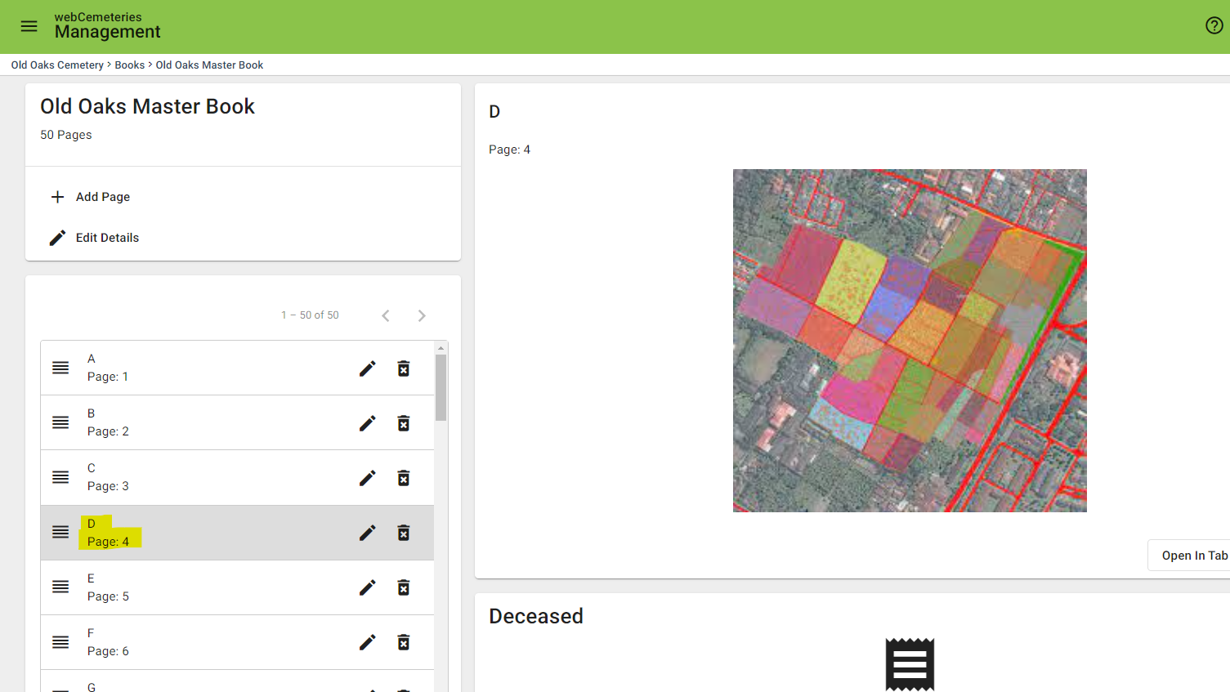Grab the reorder handle for page F
Screen dimensions: 1230x692
tap(60, 641)
